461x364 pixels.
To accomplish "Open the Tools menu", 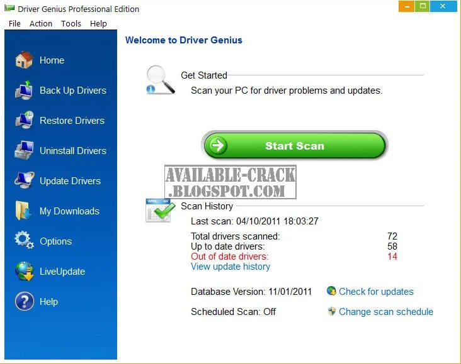I will (x=71, y=23).
